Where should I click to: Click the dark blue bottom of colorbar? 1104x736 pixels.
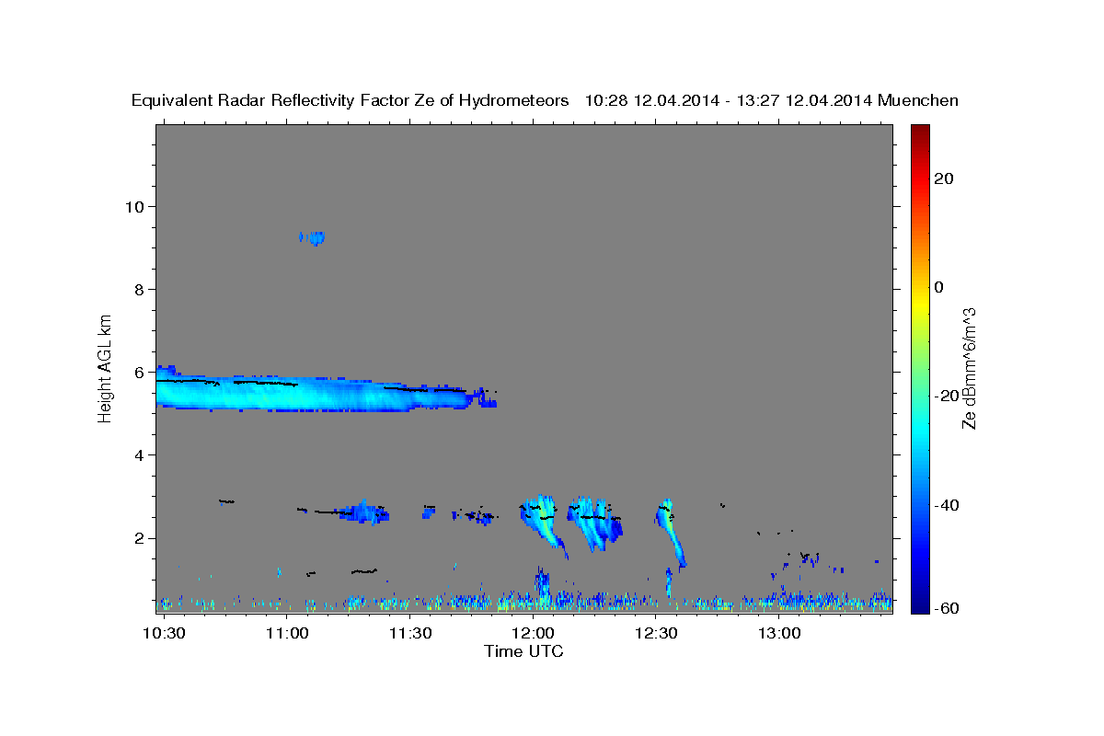[918, 603]
